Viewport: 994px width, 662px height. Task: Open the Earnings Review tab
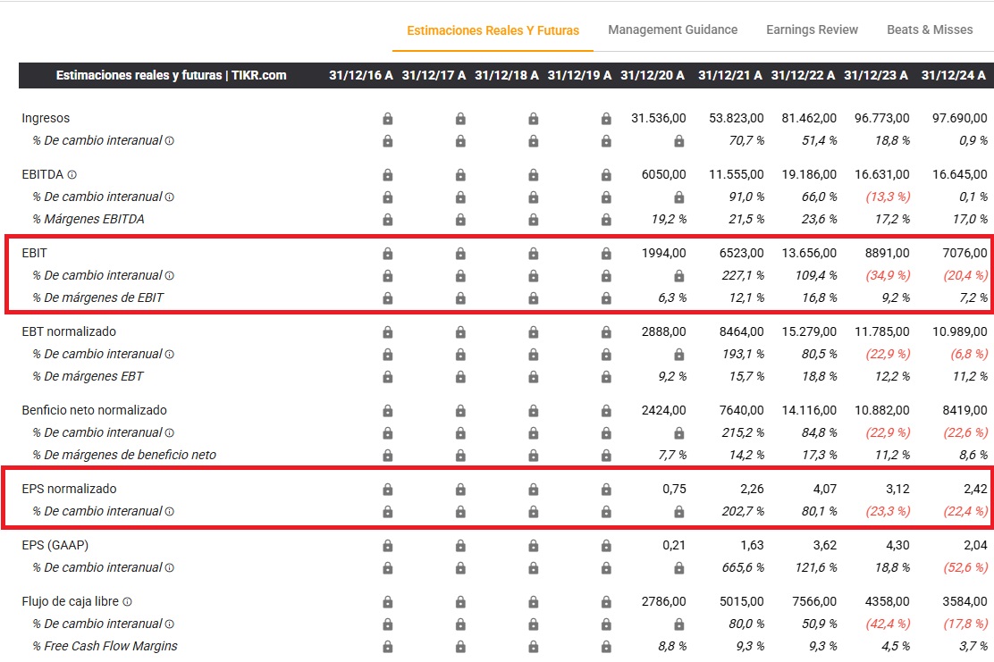click(x=812, y=29)
